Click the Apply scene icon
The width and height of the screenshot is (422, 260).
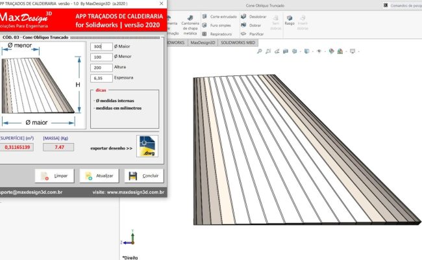340,51
